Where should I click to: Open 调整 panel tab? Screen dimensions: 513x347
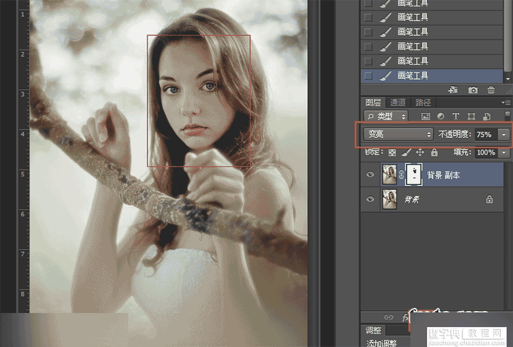pyautogui.click(x=374, y=330)
